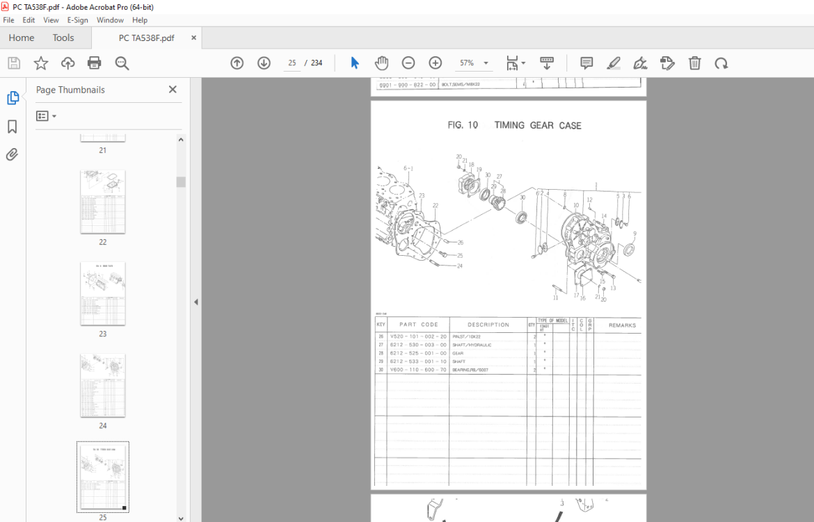814x522 pixels.
Task: Expand the thumbnails options menu
Action: click(46, 116)
